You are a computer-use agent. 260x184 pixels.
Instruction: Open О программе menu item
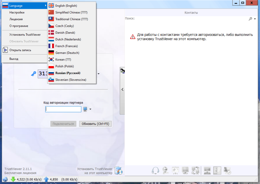point(24,26)
